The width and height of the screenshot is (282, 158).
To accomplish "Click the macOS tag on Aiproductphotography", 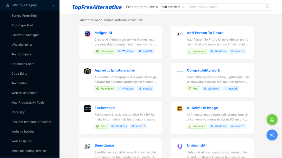I will [x=145, y=89].
